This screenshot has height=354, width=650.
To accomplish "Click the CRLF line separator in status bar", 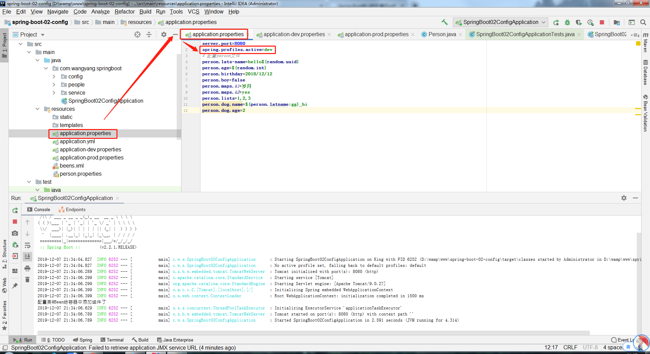I will 570,347.
